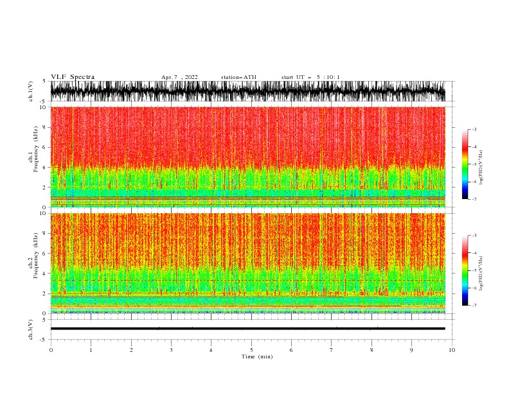509x393 pixels.
Task: Click the lower "log(PSD)(V²/Hz)" colorbar label
Action: tap(481, 273)
